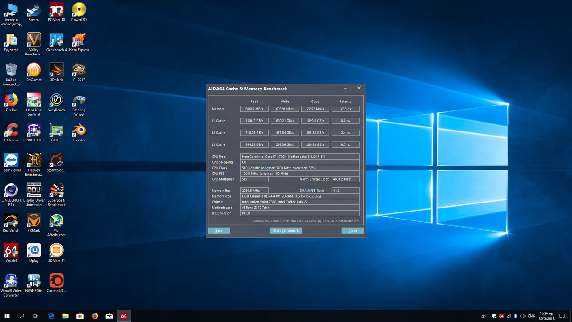
Task: Click the Save button in AIDA64
Action: [219, 231]
